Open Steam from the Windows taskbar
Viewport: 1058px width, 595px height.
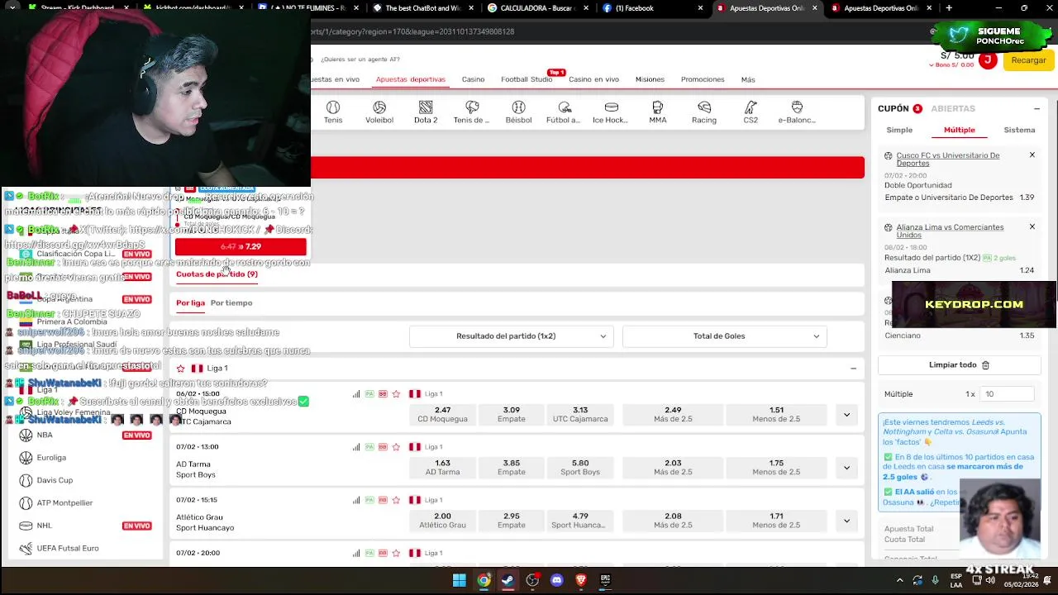508,580
